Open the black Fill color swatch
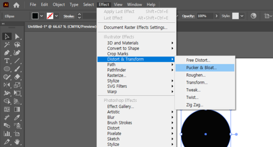Image resolution: width=273 pixels, height=147 pixels. [x=35, y=16]
